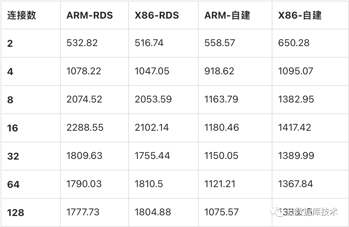Click the WeChat watermark logo icon

[277, 211]
